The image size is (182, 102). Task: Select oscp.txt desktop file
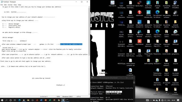175,61
